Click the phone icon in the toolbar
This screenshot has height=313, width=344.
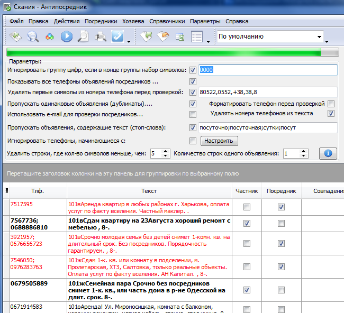tap(117, 36)
